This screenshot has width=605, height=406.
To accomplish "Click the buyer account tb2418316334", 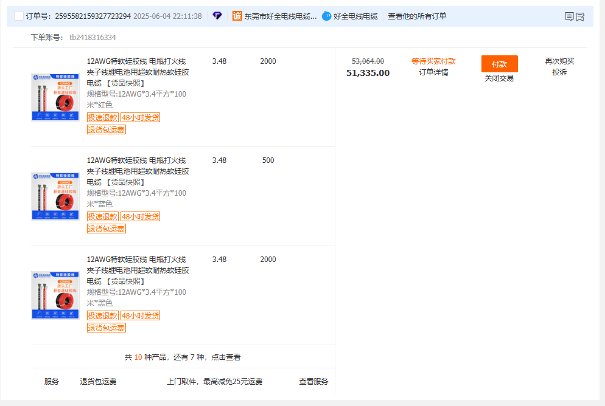I will 93,37.
